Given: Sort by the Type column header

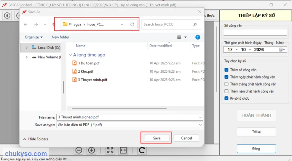Looking at the screenshot, I should 196,46.
